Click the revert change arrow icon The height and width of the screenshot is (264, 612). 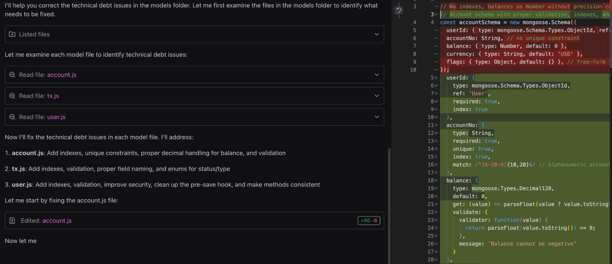(x=398, y=10)
